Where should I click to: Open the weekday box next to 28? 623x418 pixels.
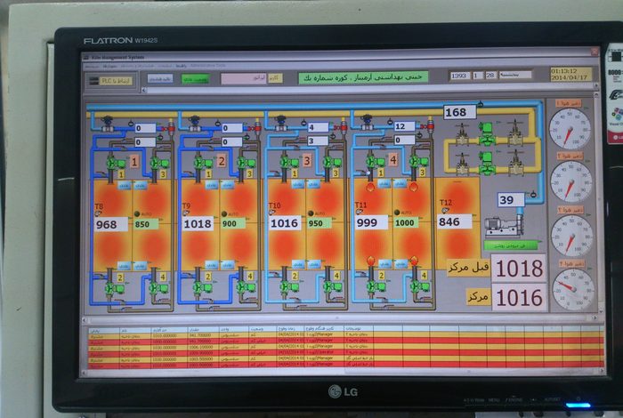(515, 75)
